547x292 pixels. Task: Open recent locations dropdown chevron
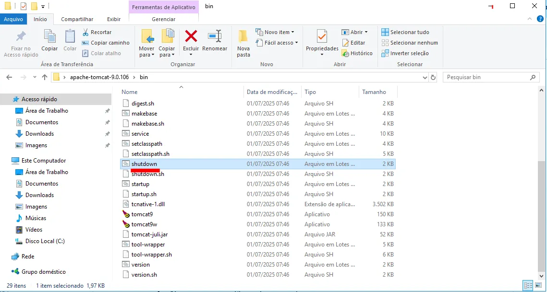[x=34, y=77]
